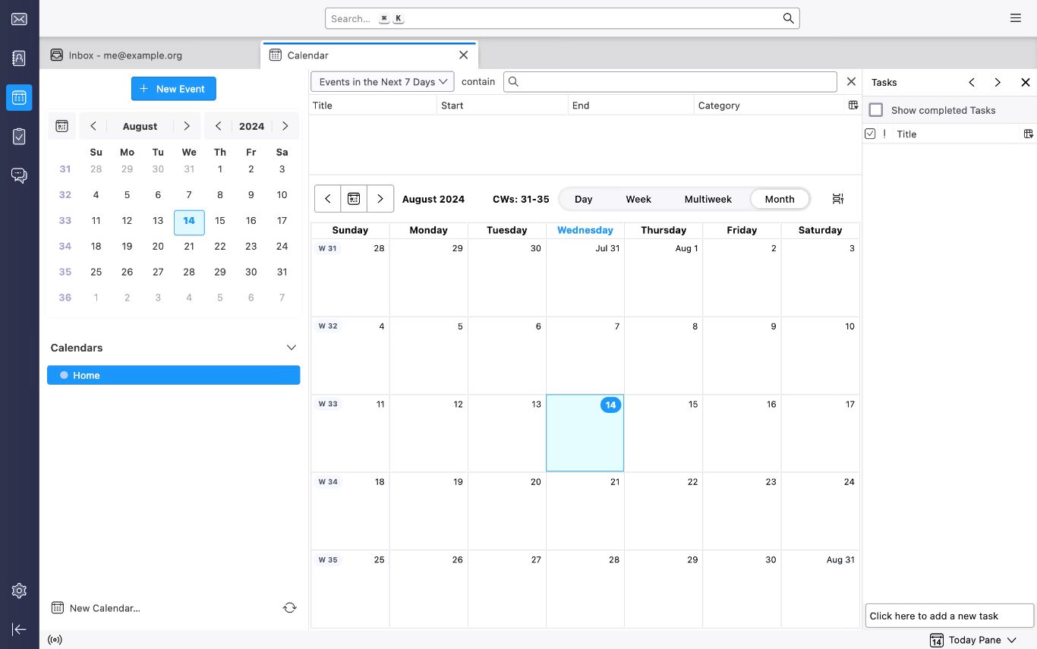Toggle the Home calendar entry
Screen dimensions: 1037x649
pos(173,375)
